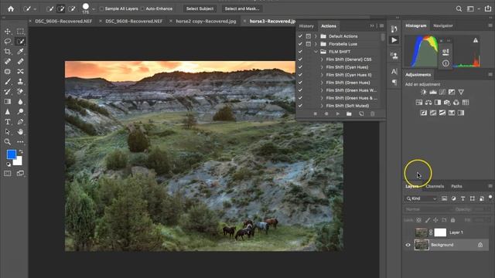This screenshot has width=495, height=278.
Task: Switch to the Paths tab
Action: (456, 187)
